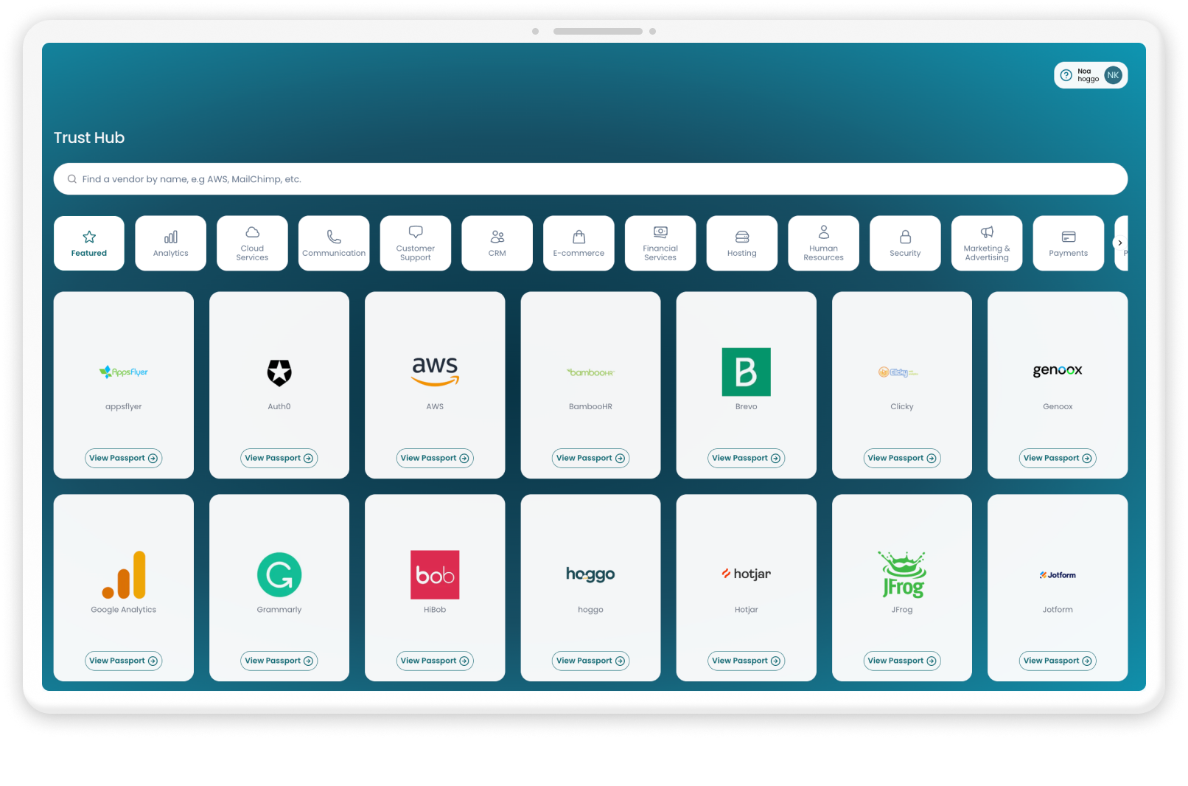
Task: Open the Genoox passport
Action: [1058, 458]
